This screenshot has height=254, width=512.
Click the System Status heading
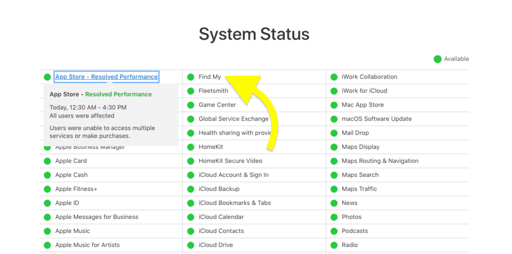coord(254,34)
